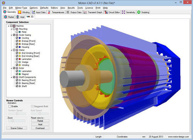Click the Machine node icon
Image resolution: width=193 pixels, height=140 pixels.
pyautogui.click(x=14, y=26)
